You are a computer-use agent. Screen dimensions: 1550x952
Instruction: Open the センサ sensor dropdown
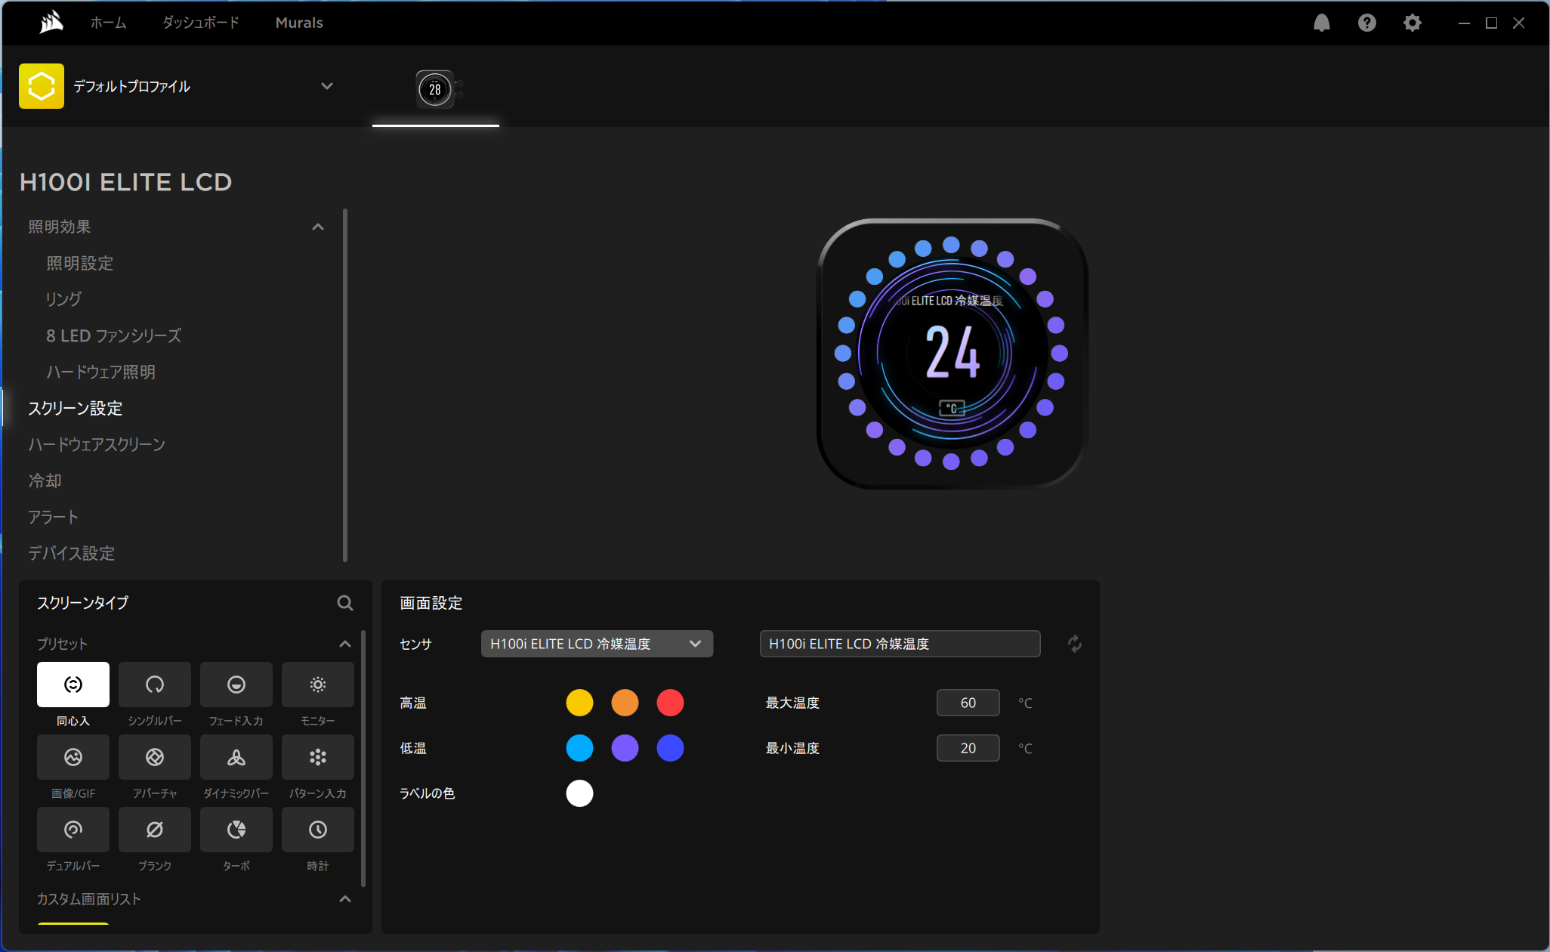(597, 644)
